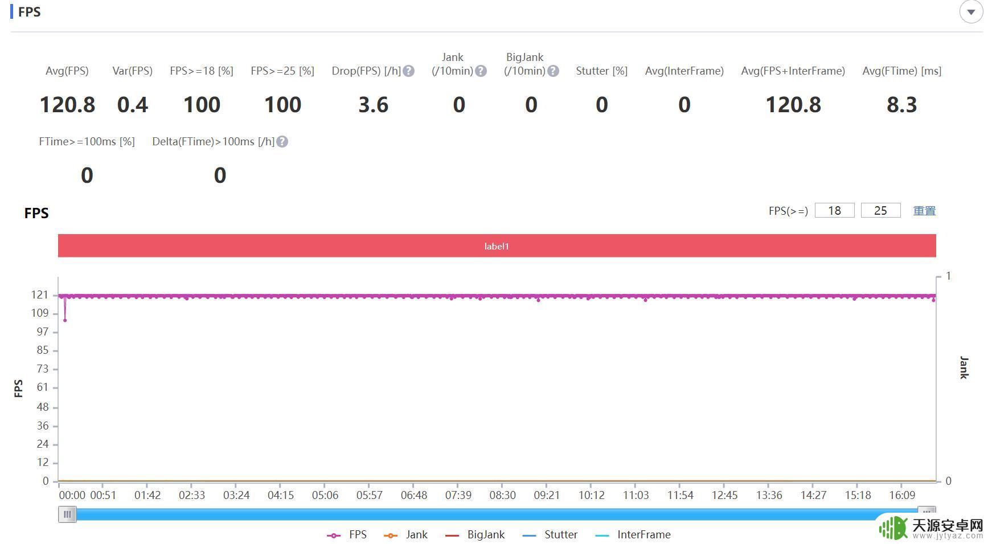The height and width of the screenshot is (544, 988).
Task: Click the FPS threshold field showing 18
Action: (834, 211)
